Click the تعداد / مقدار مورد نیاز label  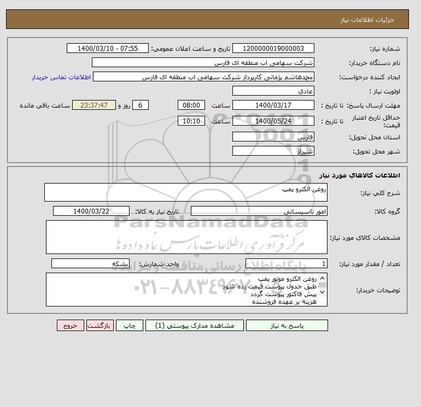(x=370, y=264)
